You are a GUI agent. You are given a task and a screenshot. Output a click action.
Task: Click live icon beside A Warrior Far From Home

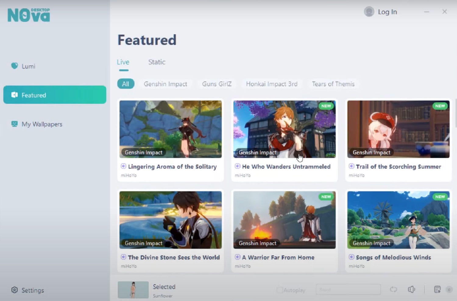coord(237,257)
